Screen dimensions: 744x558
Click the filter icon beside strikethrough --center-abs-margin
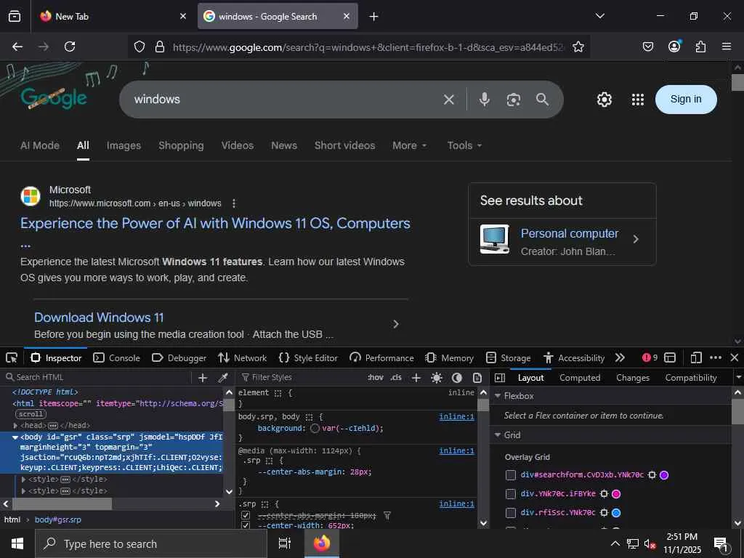(387, 515)
